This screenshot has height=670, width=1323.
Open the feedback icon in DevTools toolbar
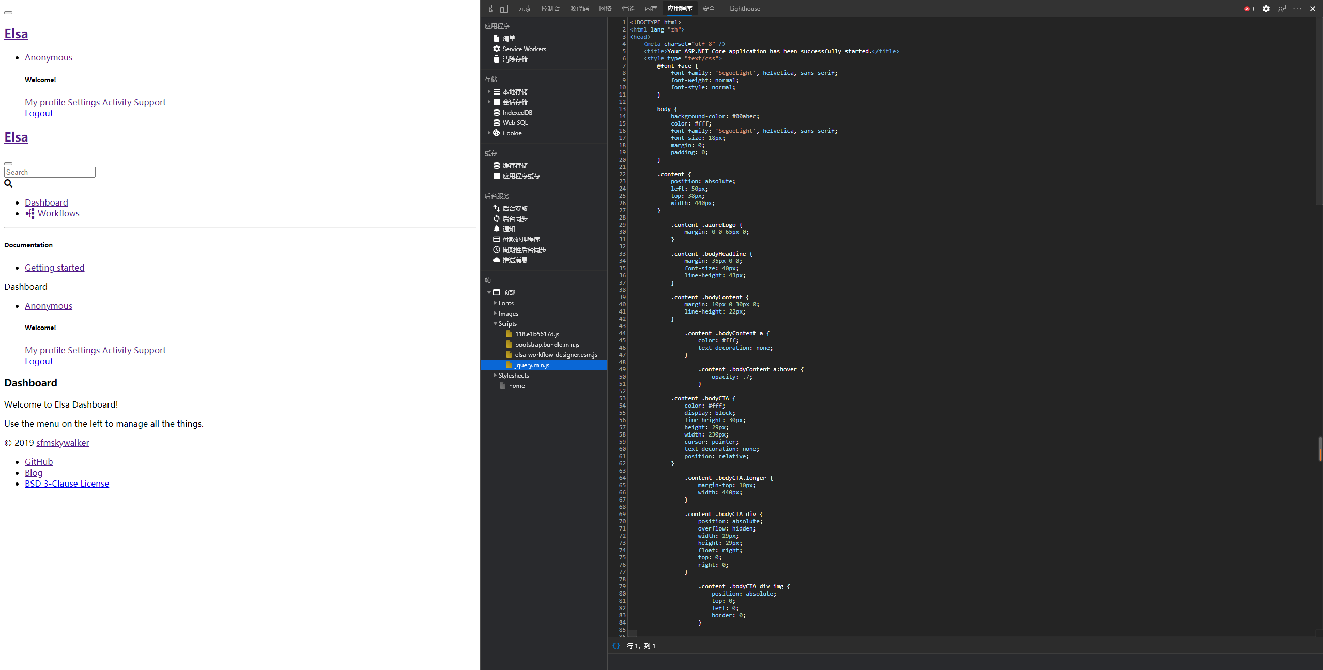tap(1281, 9)
